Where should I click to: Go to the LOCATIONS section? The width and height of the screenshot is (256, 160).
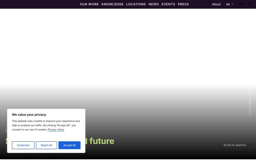click(136, 4)
